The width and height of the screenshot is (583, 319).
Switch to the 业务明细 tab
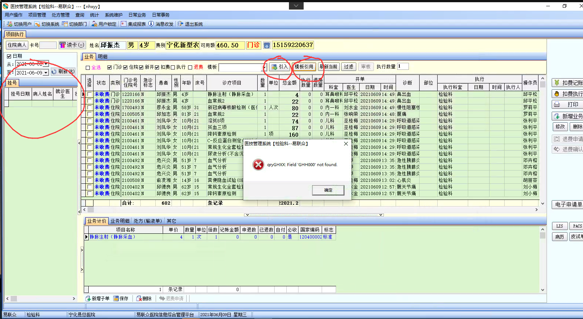[120, 221]
